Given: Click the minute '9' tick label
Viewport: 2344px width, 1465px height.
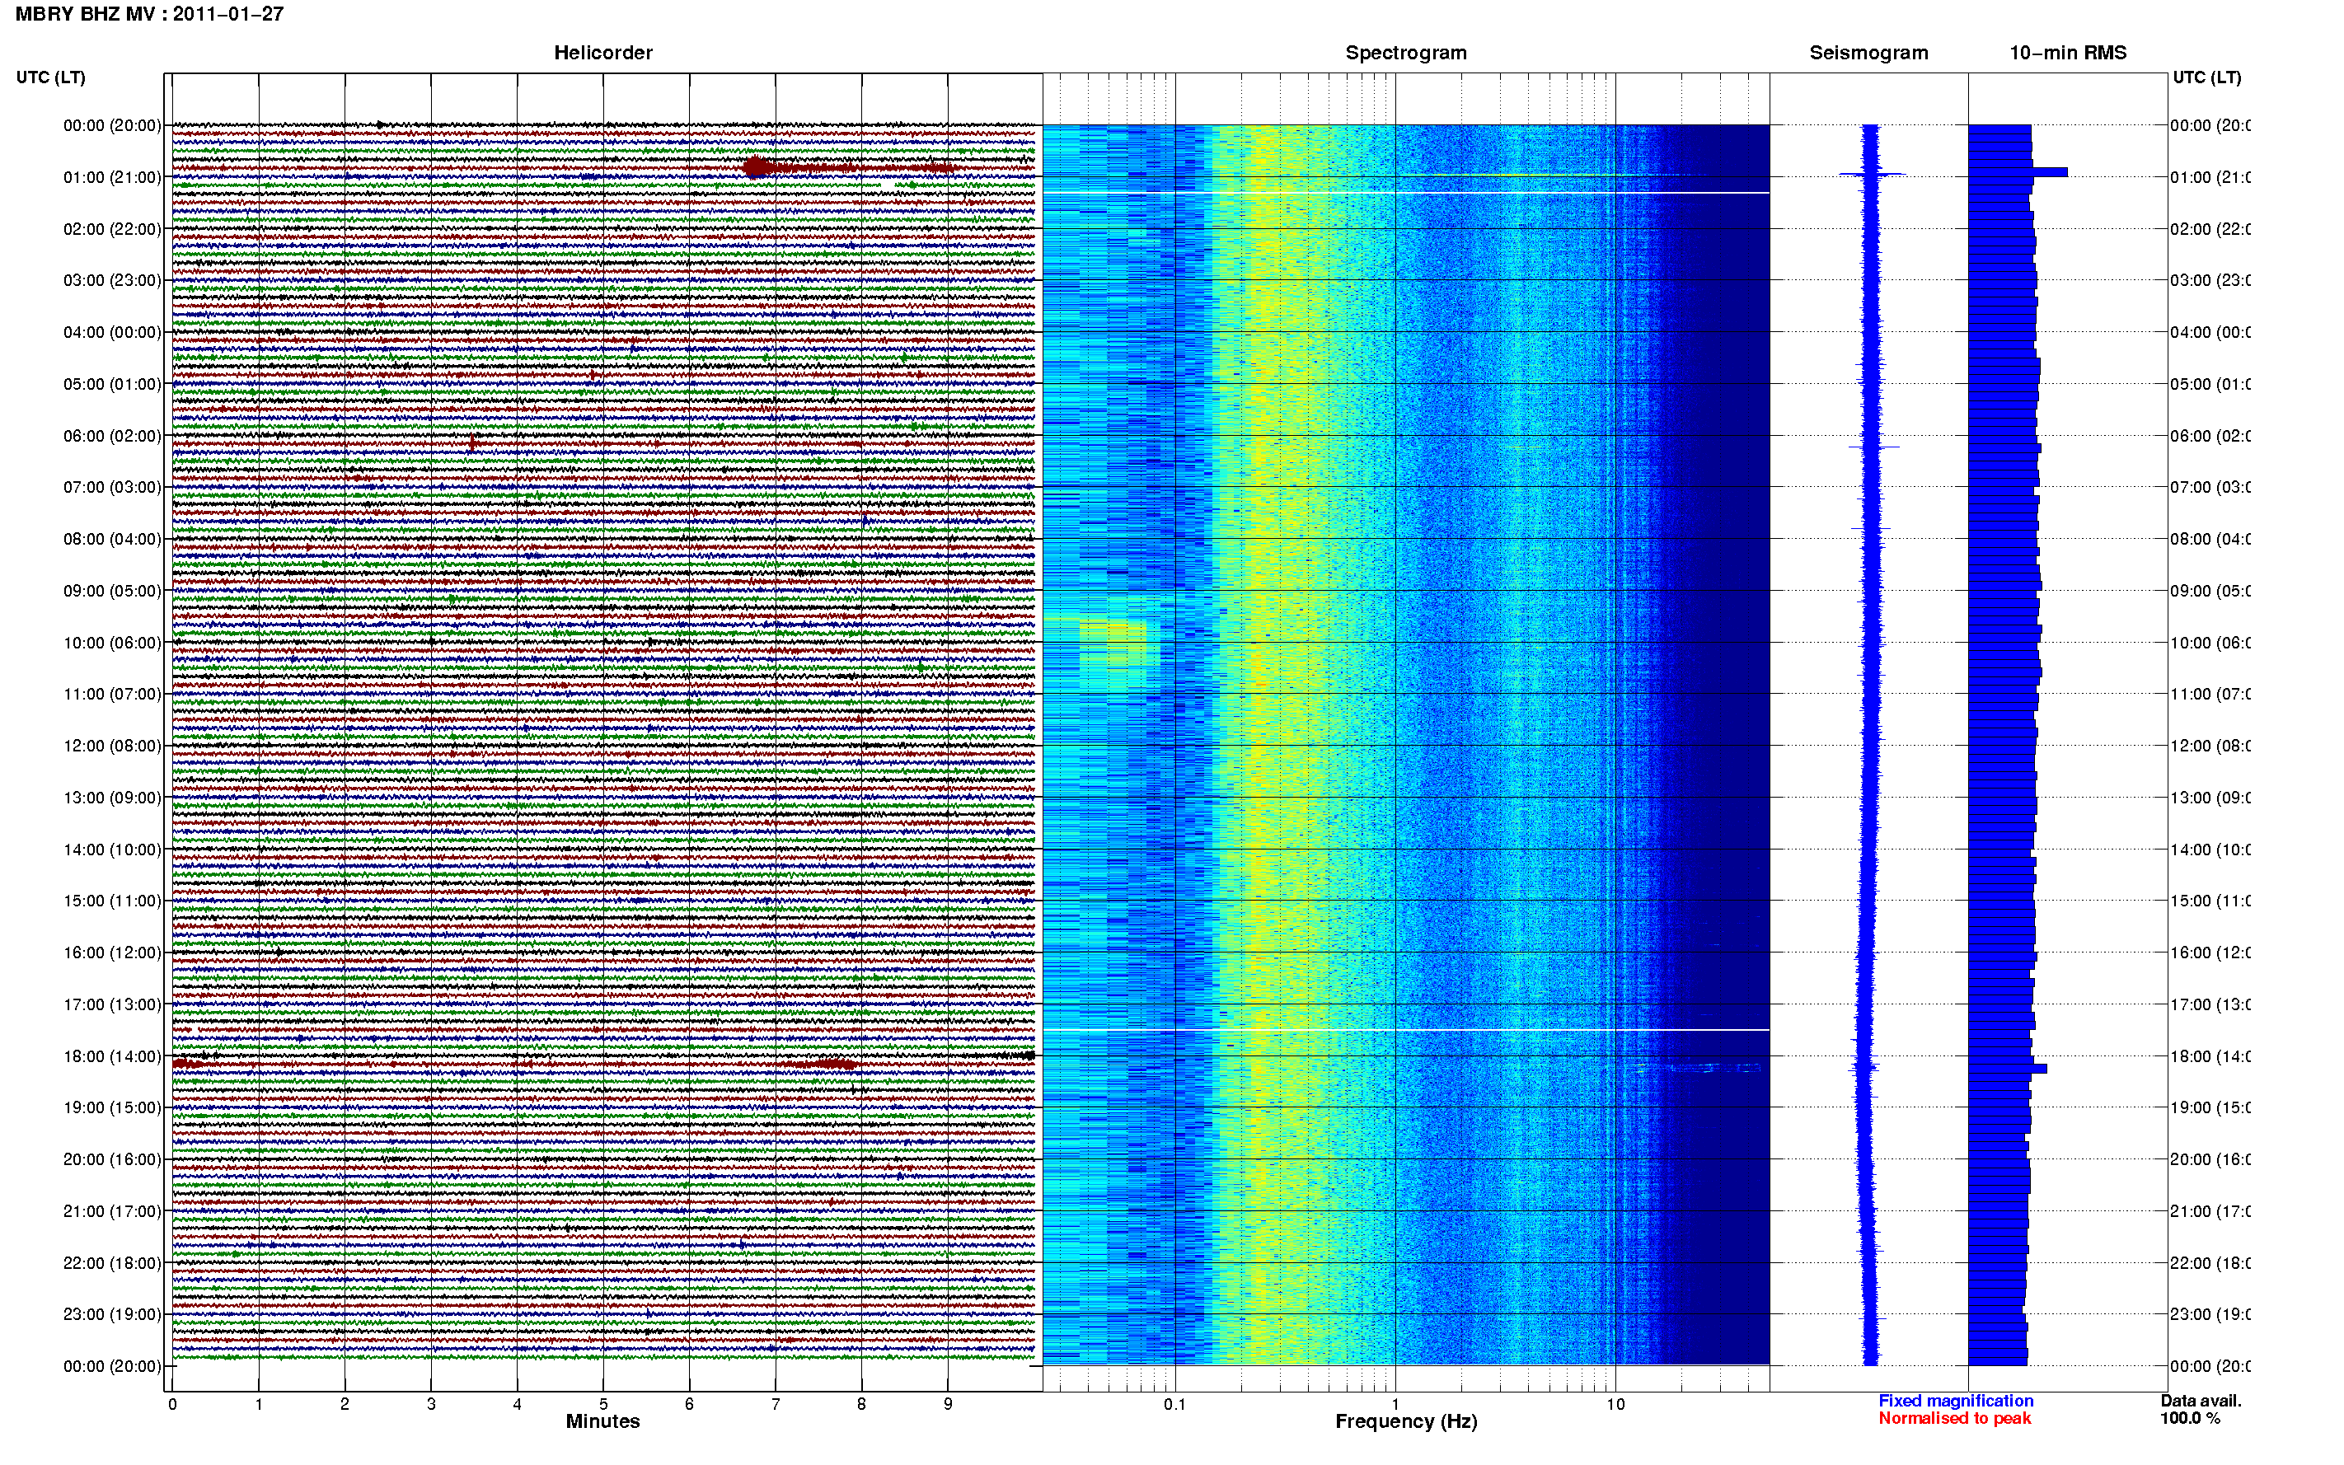Looking at the screenshot, I should [948, 1404].
